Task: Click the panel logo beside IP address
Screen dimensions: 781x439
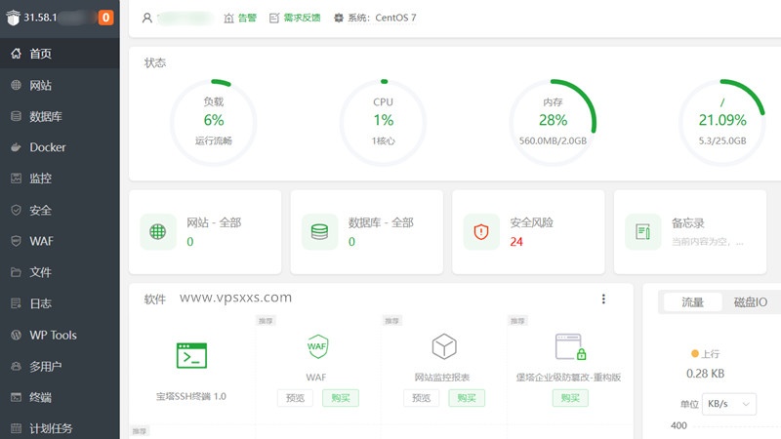Action: click(13, 18)
